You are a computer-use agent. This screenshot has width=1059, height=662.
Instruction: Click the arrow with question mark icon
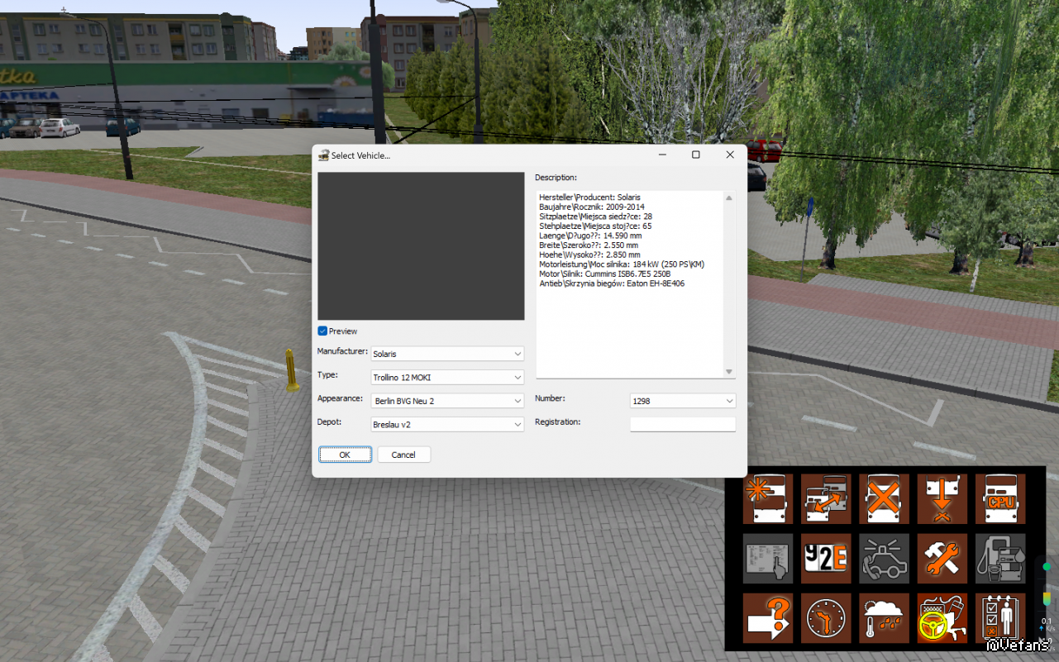pyautogui.click(x=768, y=618)
